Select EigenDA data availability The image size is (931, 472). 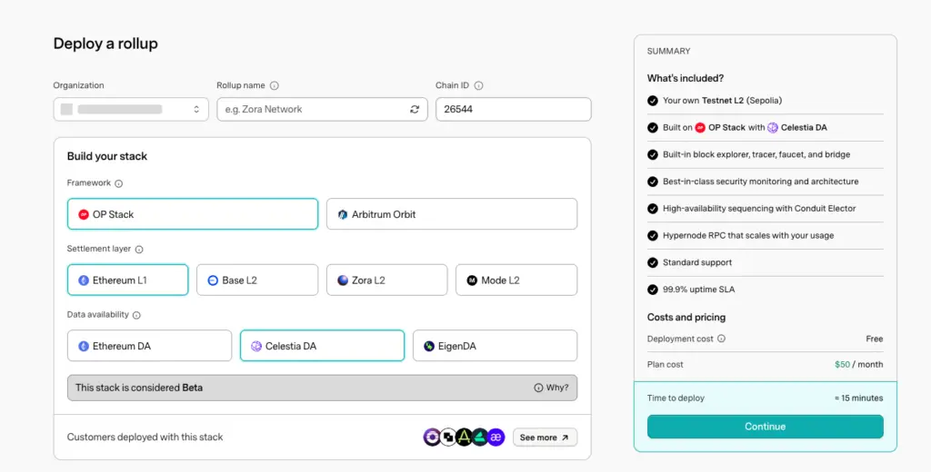click(495, 346)
